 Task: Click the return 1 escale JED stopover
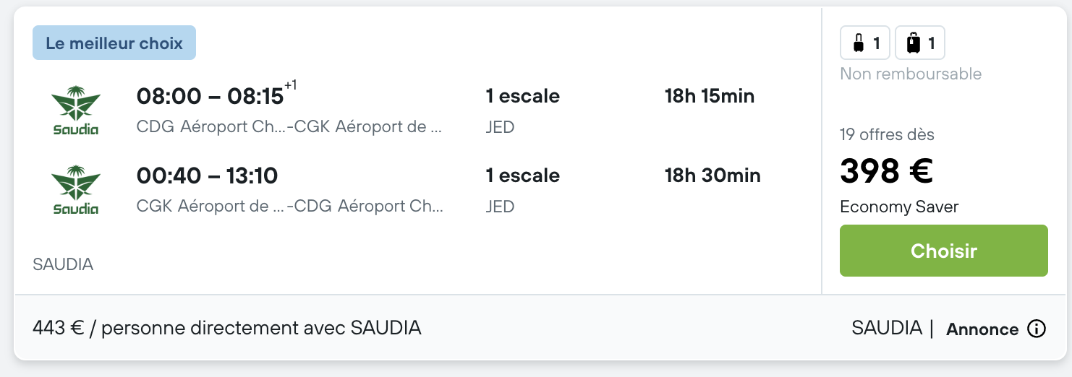tap(522, 191)
